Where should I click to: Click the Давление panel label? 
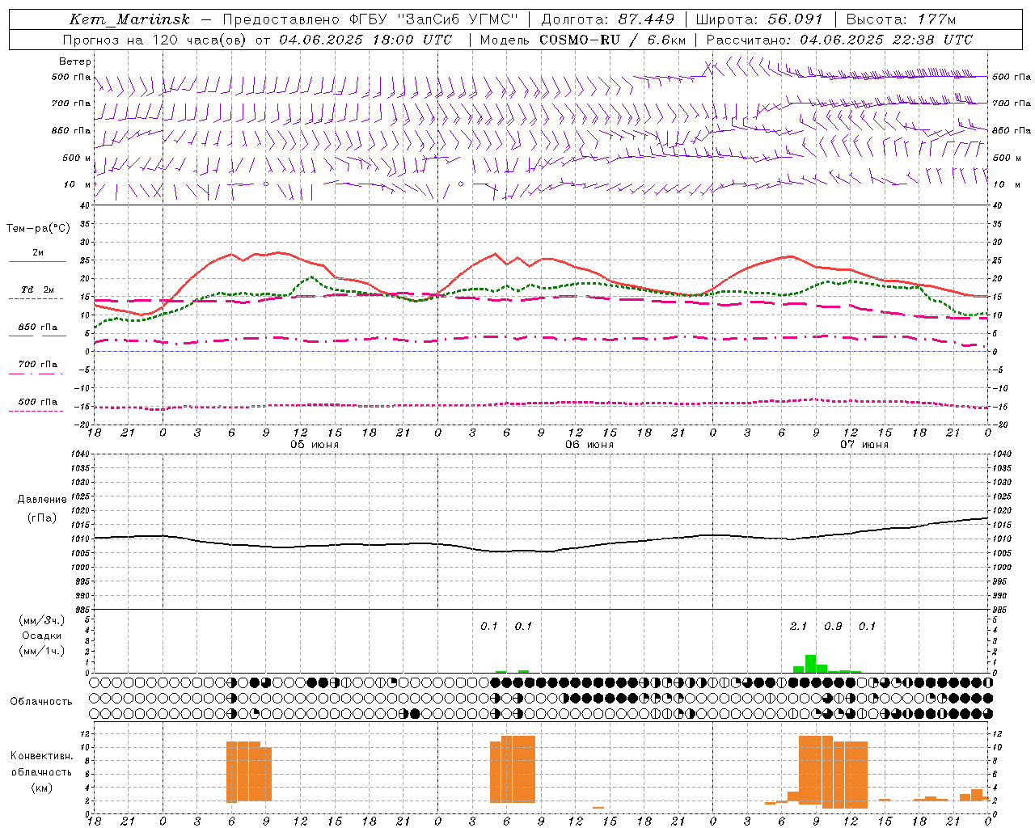coord(41,500)
